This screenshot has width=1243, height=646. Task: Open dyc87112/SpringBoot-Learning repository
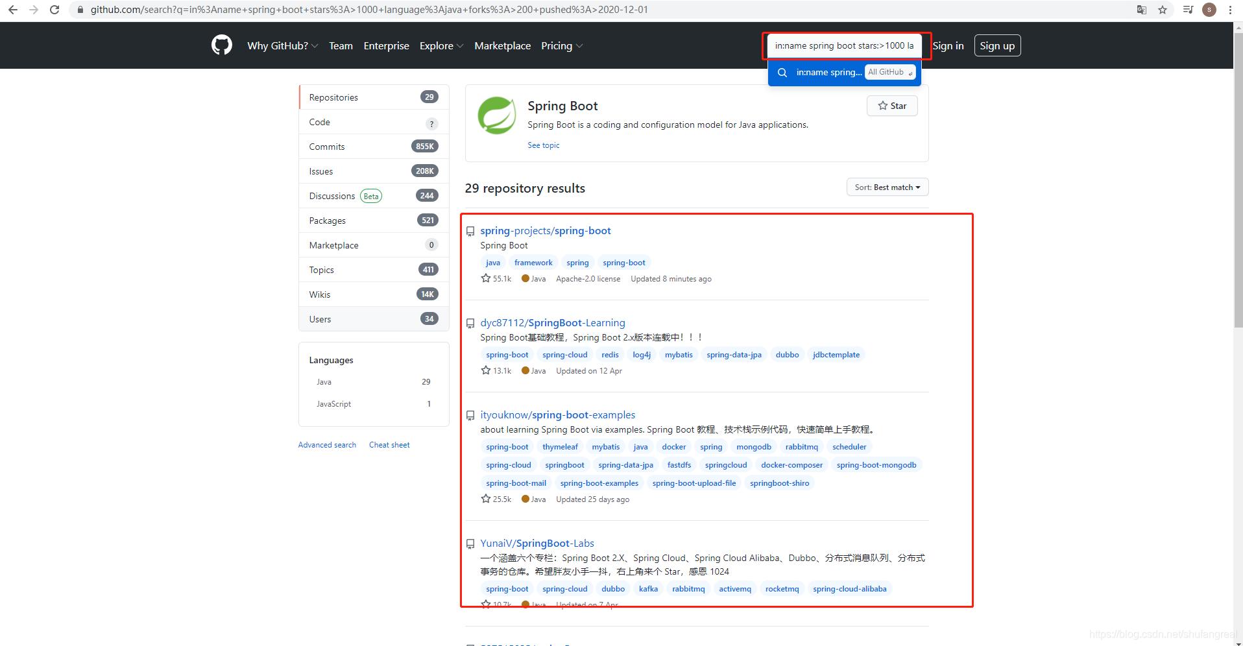[553, 322]
